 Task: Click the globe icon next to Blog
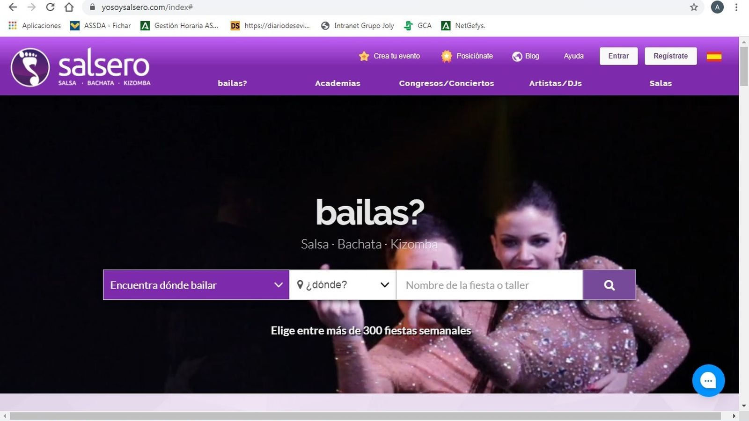pyautogui.click(x=517, y=56)
